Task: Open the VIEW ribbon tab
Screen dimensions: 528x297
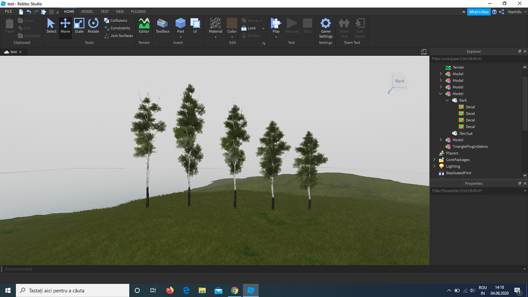Action: [x=120, y=11]
